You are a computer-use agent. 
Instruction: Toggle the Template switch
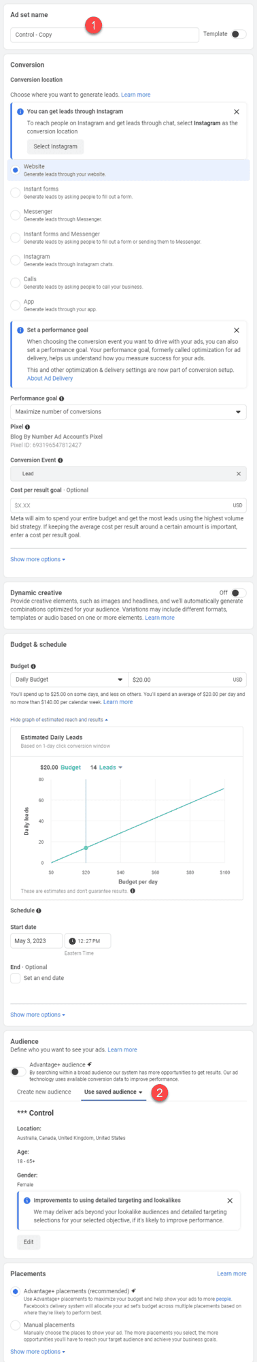pos(238,34)
